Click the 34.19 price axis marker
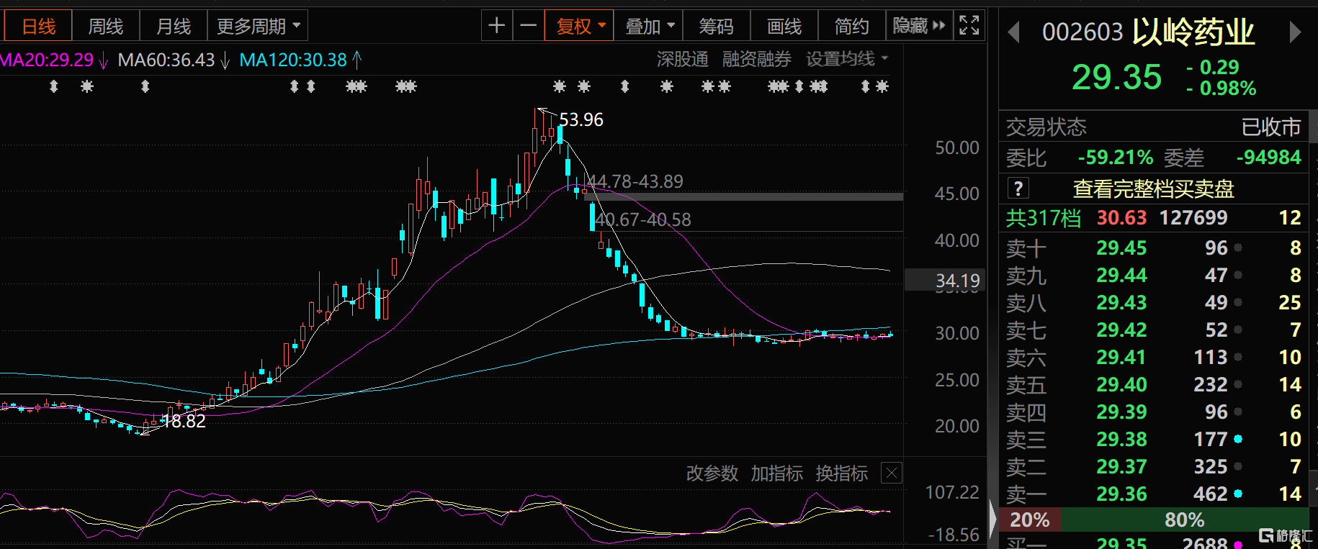Viewport: 1318px width, 549px height. point(945,280)
